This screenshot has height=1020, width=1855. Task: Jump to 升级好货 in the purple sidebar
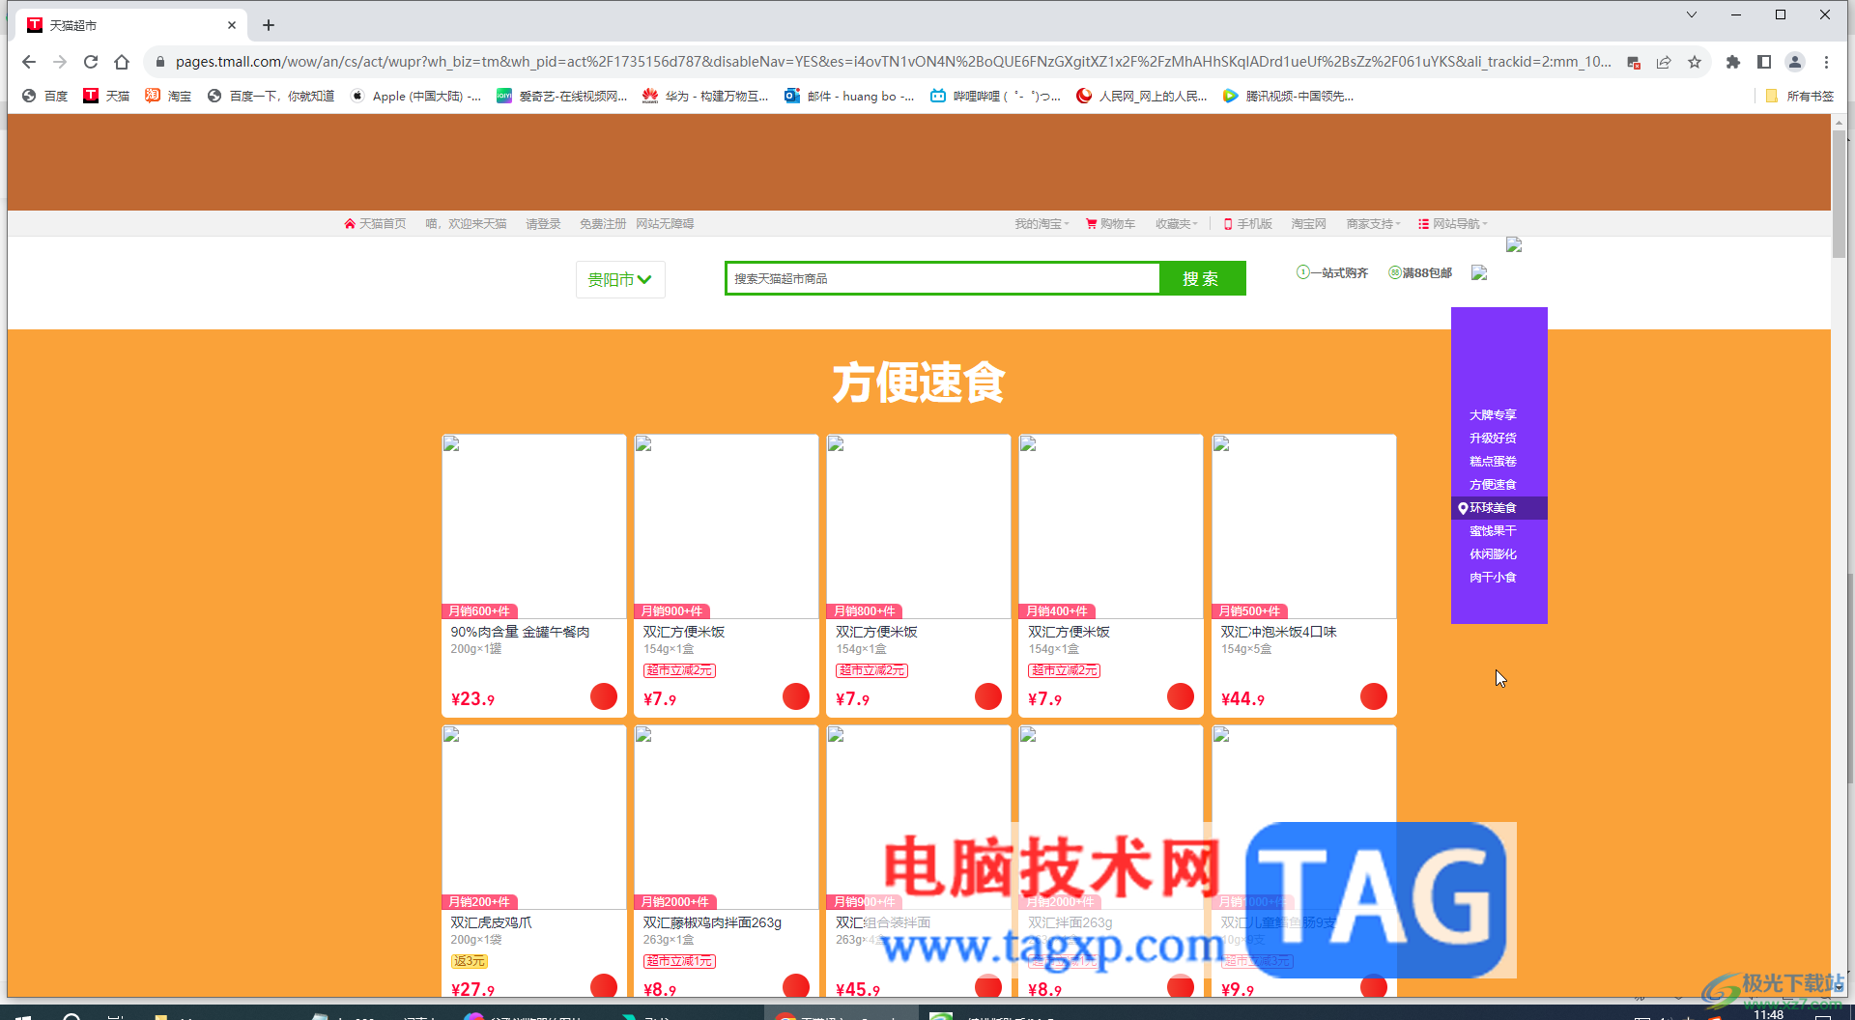point(1493,439)
